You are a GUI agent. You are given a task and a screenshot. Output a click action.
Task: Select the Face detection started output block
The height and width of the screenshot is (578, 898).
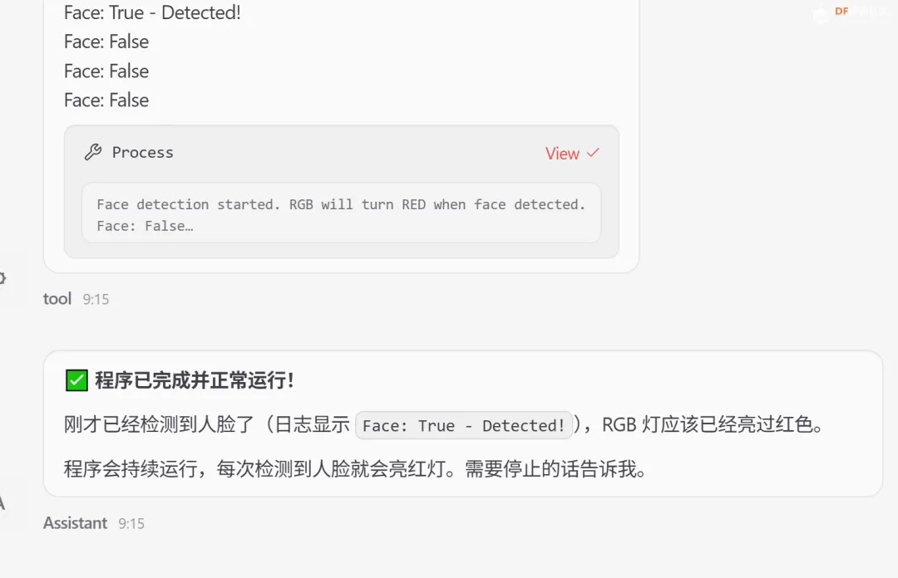(x=342, y=213)
